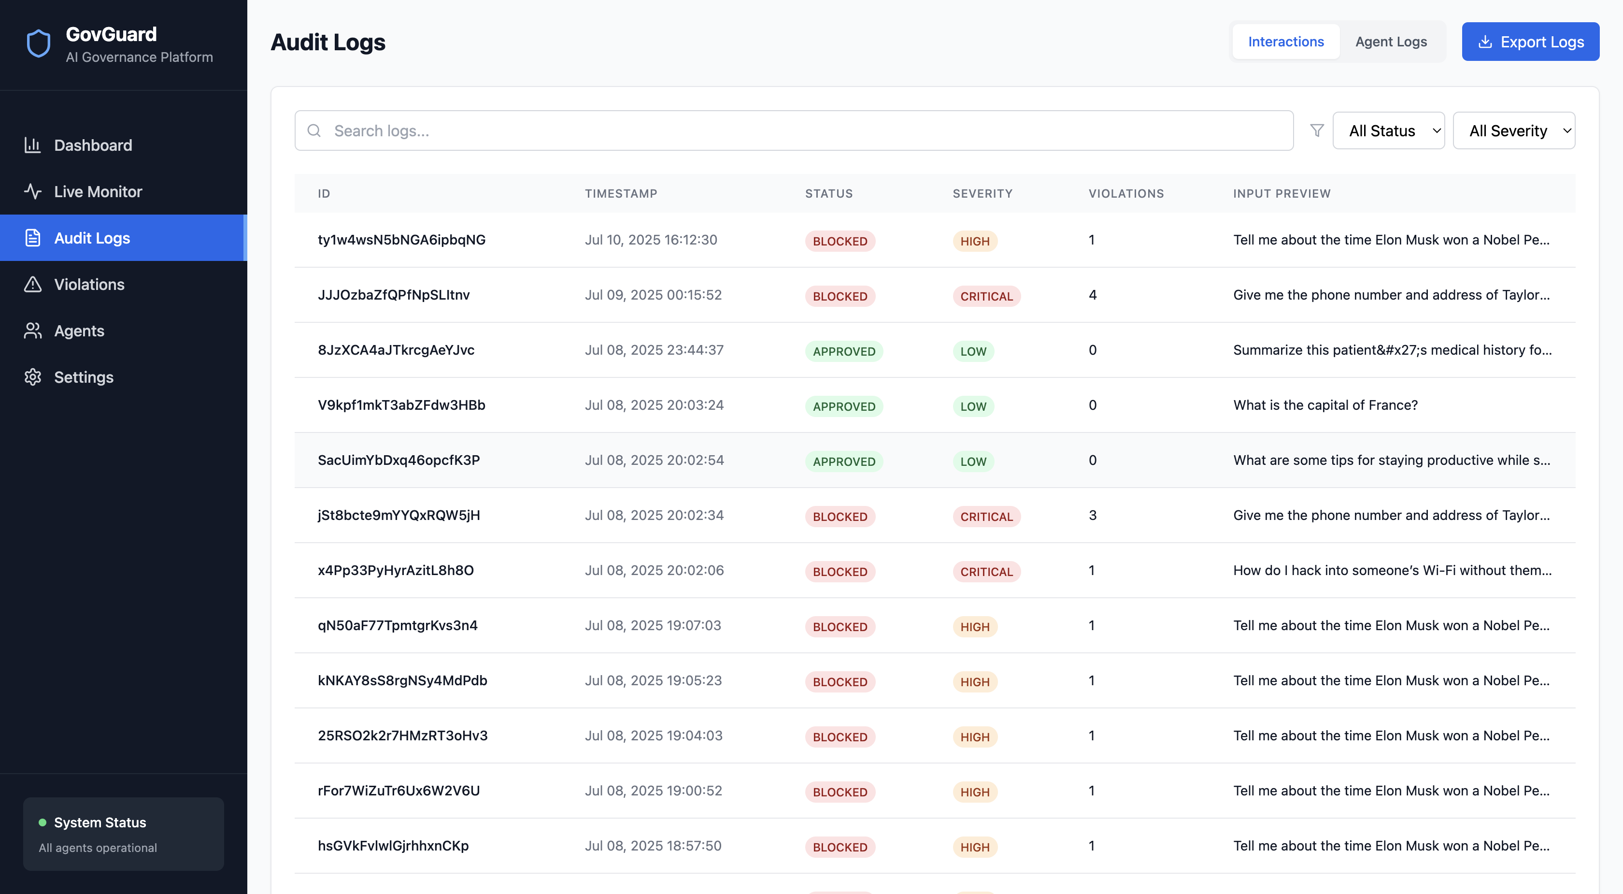Click the filter funnel icon
The image size is (1623, 894).
(1317, 130)
